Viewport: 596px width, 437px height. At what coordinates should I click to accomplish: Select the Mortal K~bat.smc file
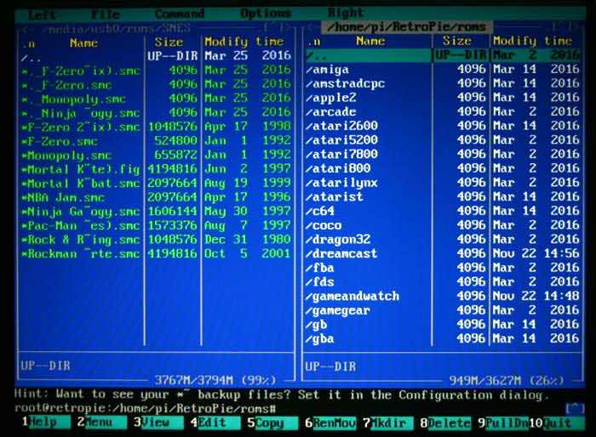point(156,184)
